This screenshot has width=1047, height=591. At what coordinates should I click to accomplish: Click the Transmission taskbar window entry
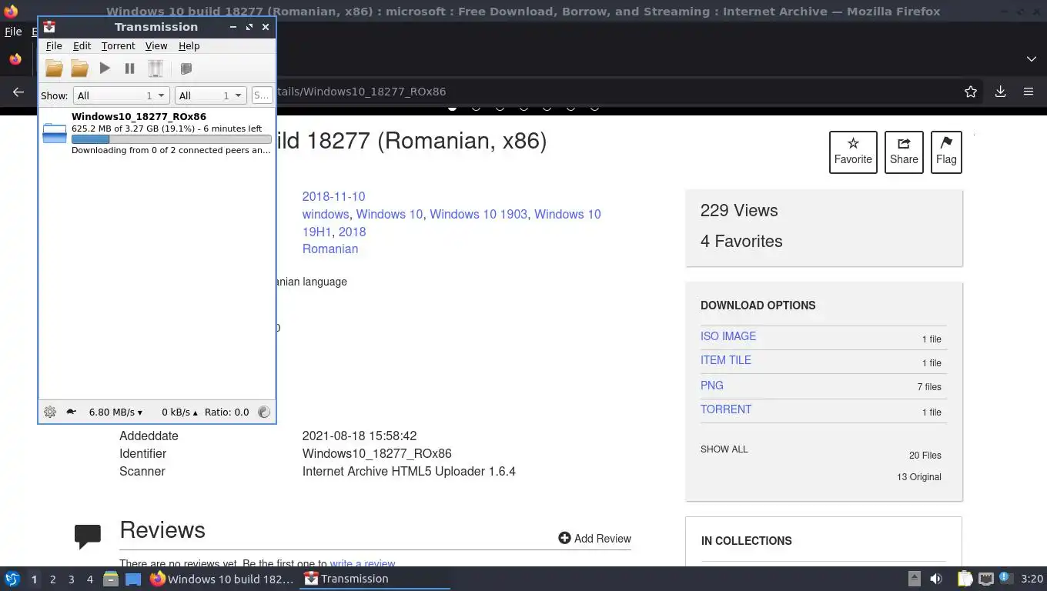tap(376, 579)
